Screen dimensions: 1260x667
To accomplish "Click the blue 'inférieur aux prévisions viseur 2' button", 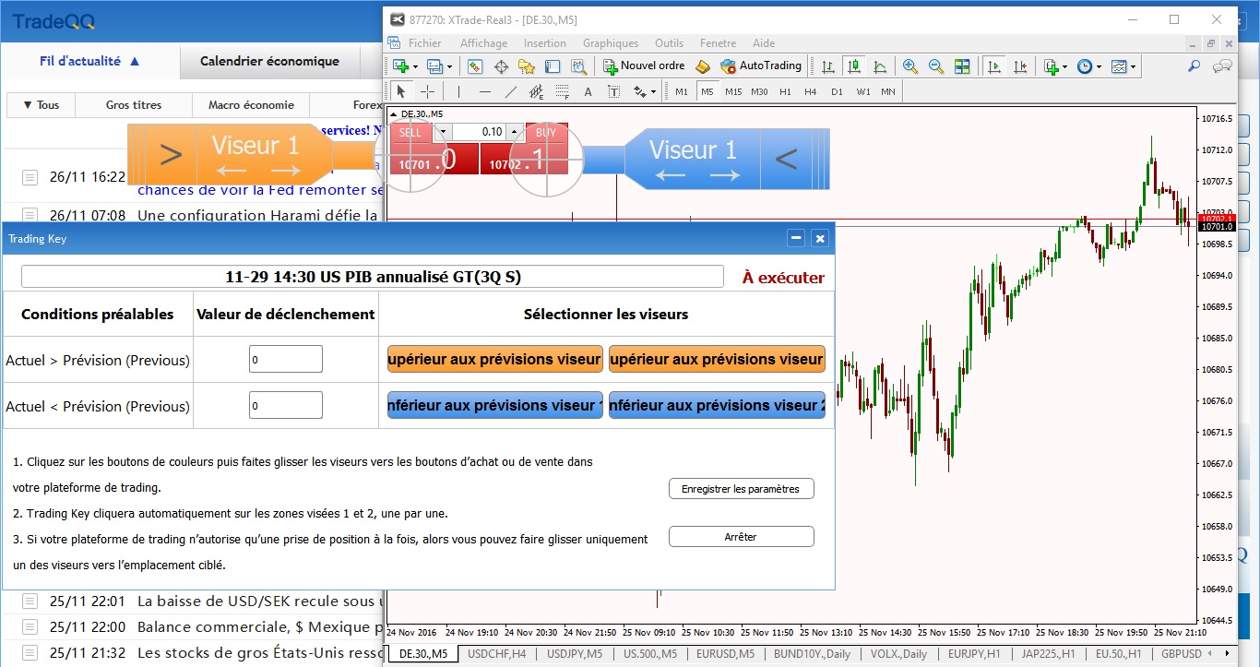I will pos(717,406).
